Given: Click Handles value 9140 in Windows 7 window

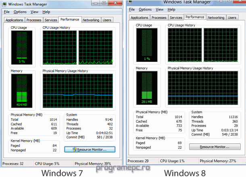Looking at the screenshot, I should click(x=109, y=120).
